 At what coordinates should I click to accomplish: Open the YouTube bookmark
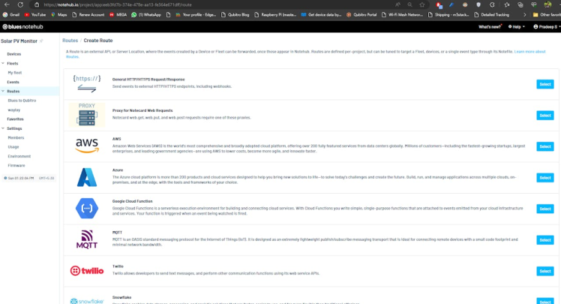[35, 15]
